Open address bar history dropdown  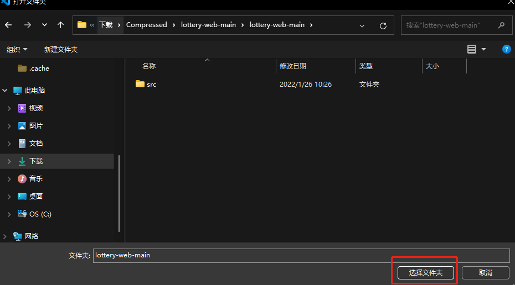(362, 25)
